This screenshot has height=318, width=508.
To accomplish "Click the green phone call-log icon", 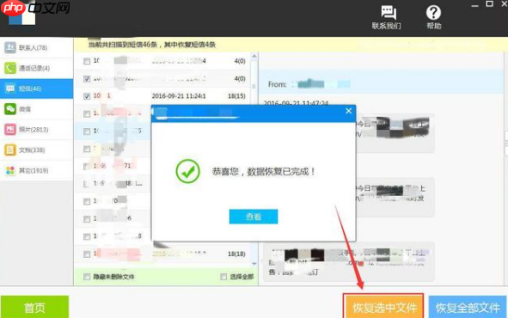I will [x=10, y=68].
